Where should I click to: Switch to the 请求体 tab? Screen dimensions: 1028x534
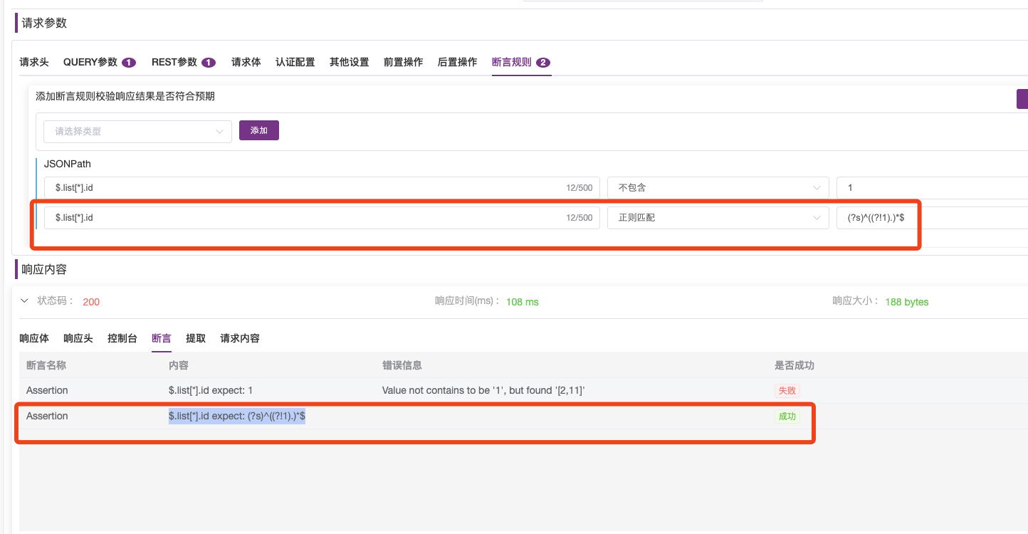[x=246, y=62]
